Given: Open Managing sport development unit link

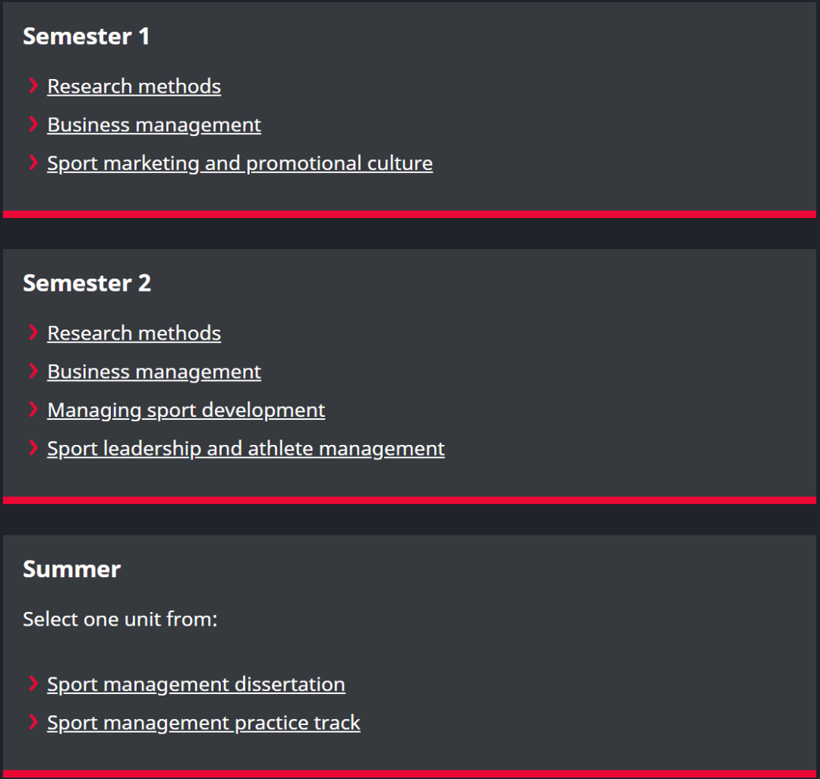Looking at the screenshot, I should (x=185, y=411).
